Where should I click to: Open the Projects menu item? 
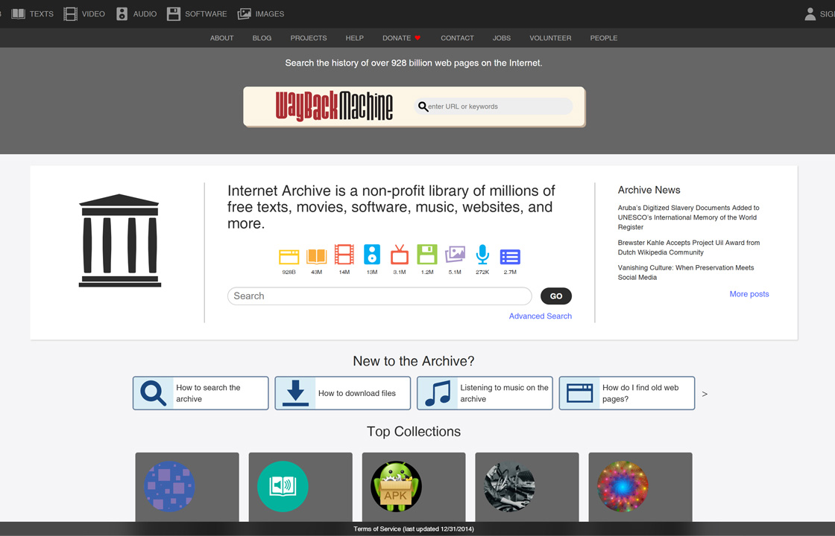click(x=309, y=38)
